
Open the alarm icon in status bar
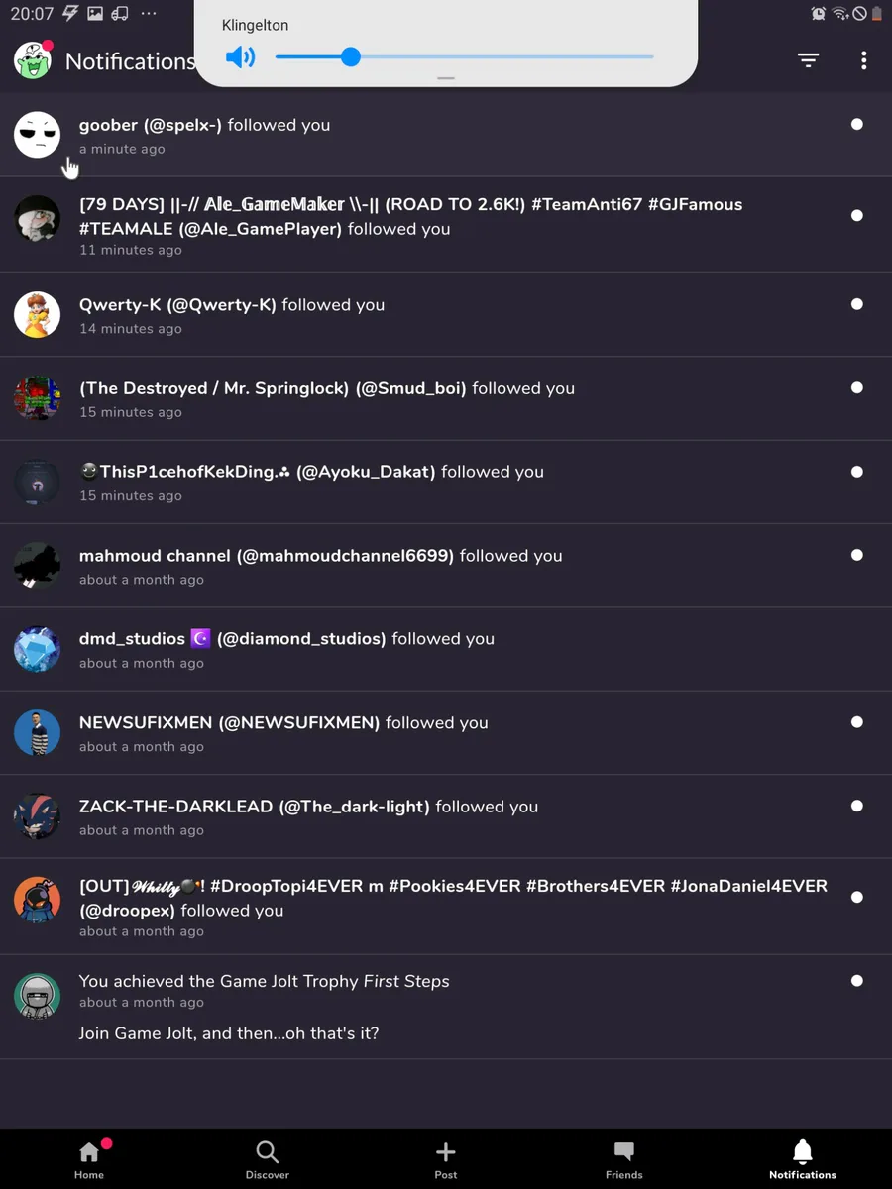(819, 14)
